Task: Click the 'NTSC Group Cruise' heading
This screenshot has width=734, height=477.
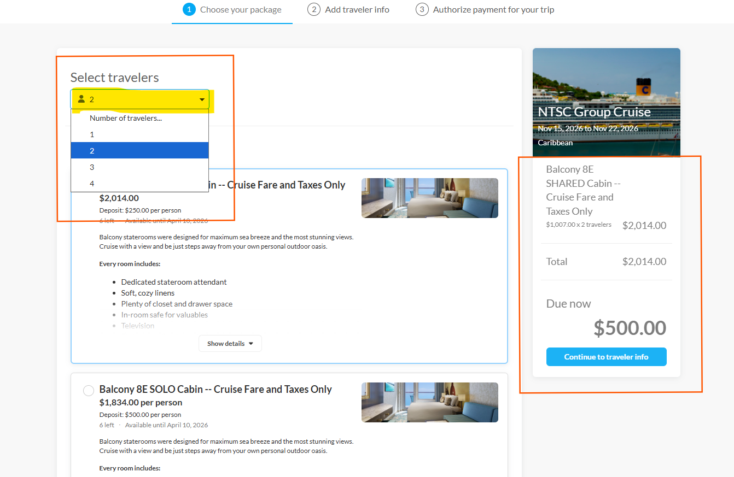Action: point(595,112)
